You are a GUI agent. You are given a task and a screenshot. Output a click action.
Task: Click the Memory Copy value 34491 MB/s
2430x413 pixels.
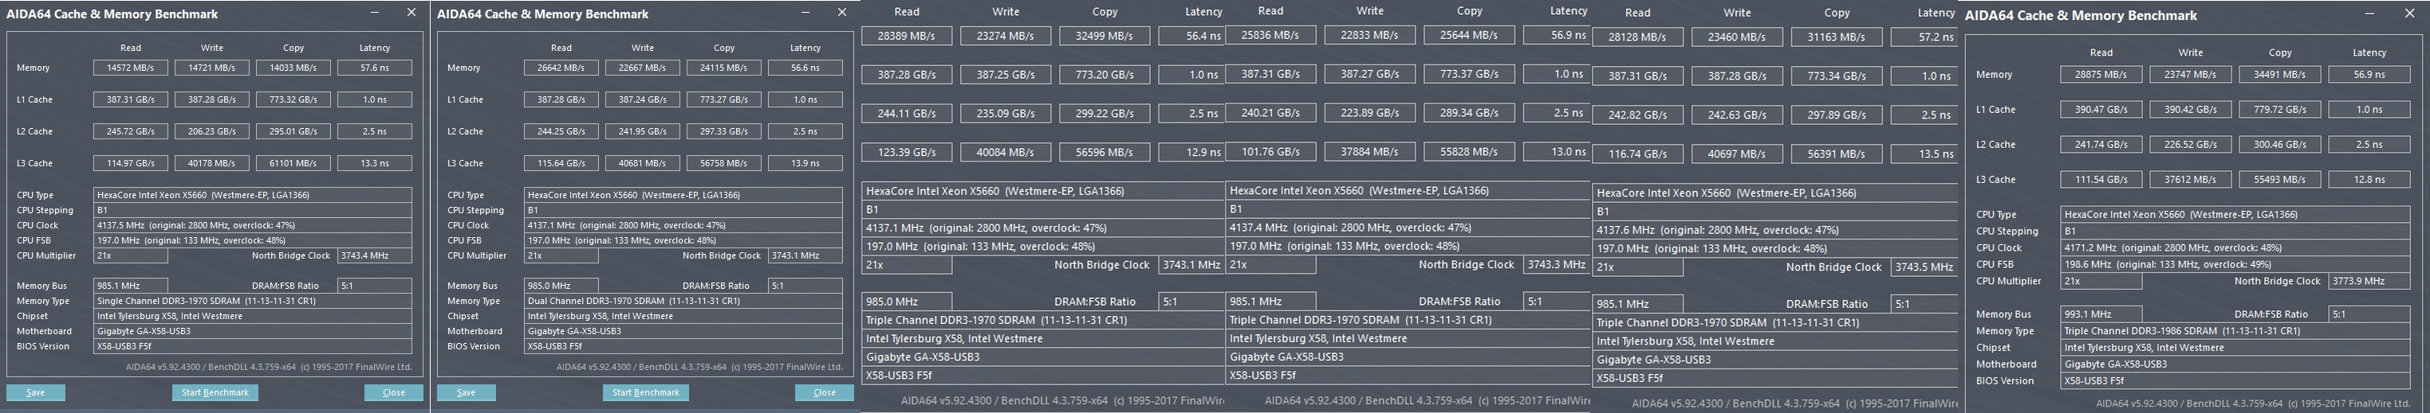(x=2280, y=74)
